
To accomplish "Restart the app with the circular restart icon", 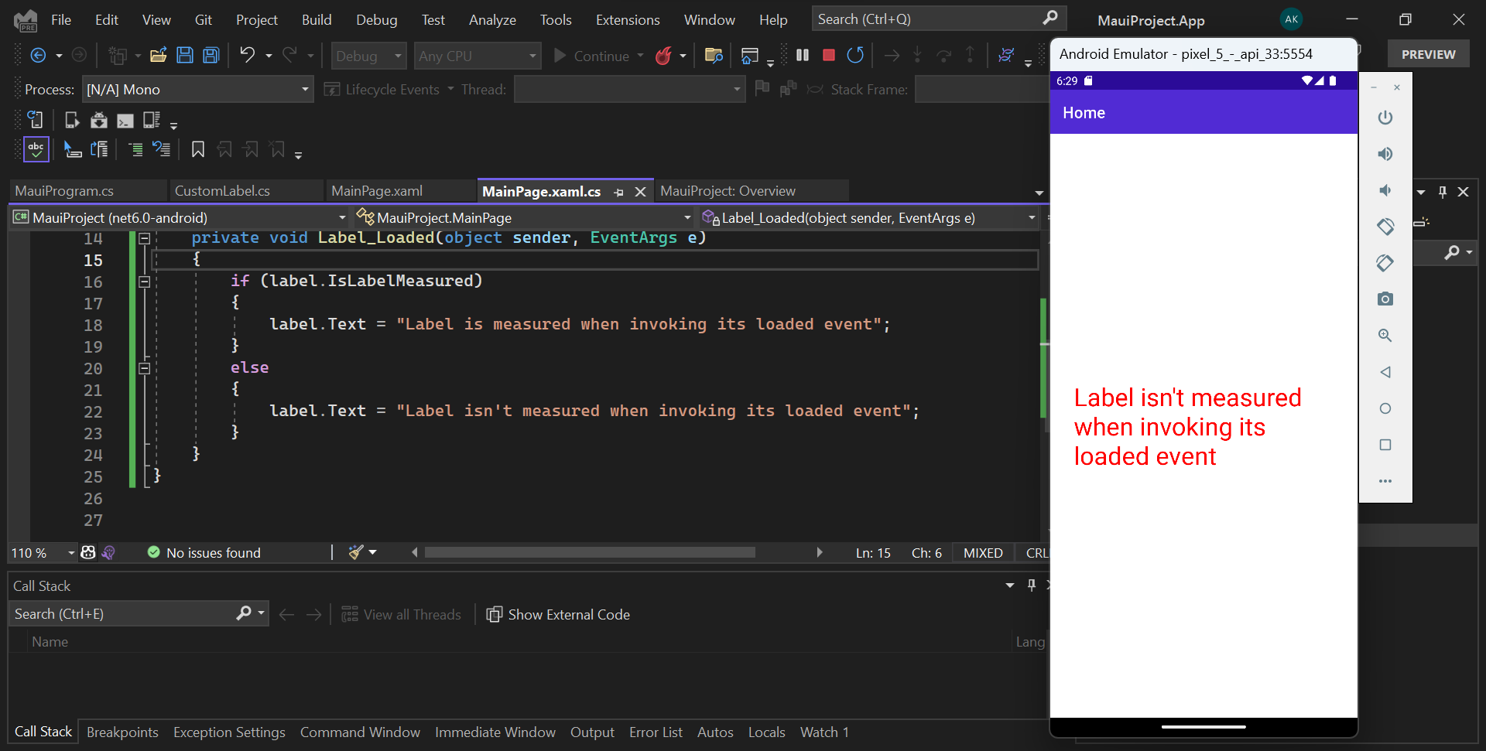I will tap(855, 55).
